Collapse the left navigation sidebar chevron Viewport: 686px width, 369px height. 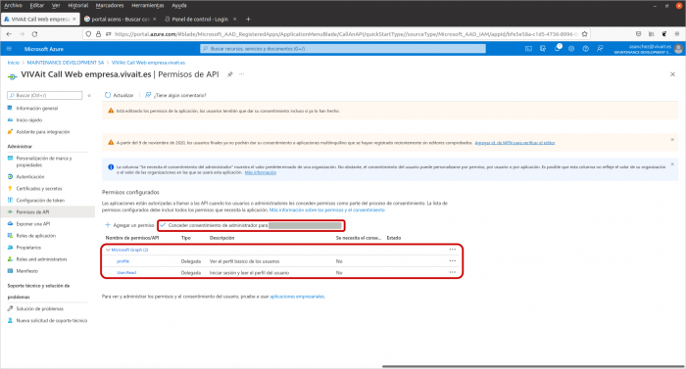tap(89, 95)
